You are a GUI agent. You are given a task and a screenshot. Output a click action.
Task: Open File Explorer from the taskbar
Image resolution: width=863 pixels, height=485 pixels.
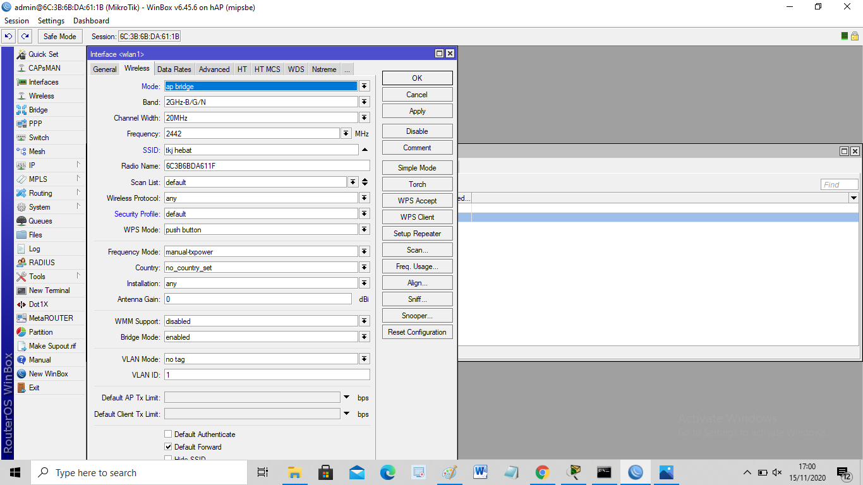[294, 472]
